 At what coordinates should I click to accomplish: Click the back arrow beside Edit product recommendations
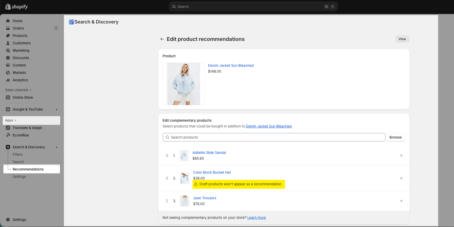click(x=162, y=39)
